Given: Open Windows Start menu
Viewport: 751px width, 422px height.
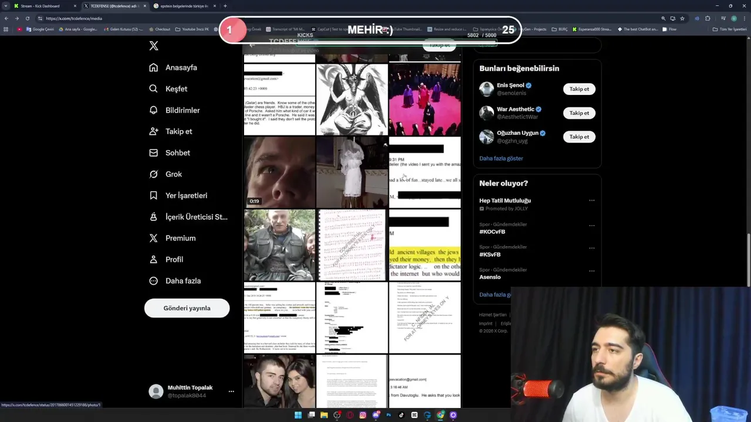Looking at the screenshot, I should click(x=298, y=415).
